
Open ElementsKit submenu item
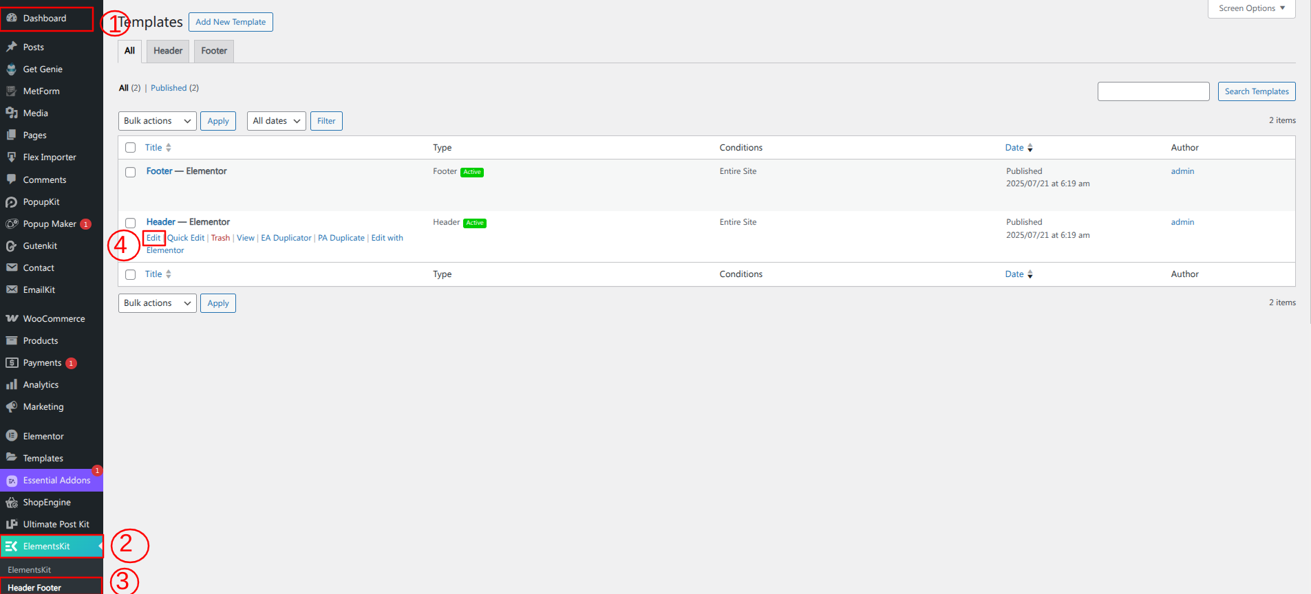coord(30,570)
